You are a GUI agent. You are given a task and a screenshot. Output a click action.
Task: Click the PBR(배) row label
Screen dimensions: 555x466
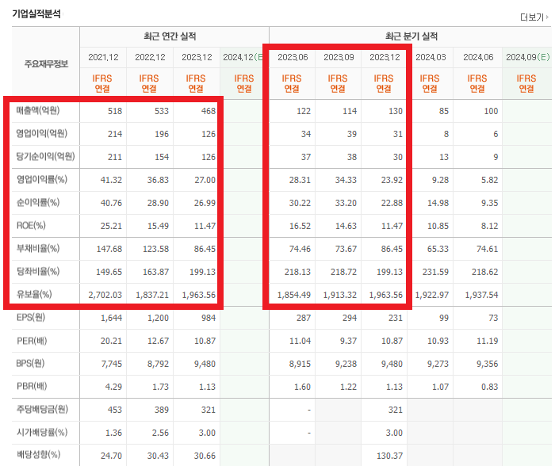coord(32,387)
